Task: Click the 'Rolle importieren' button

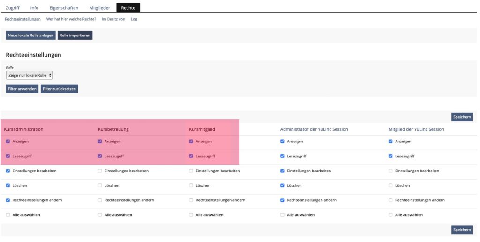Action: [75, 36]
